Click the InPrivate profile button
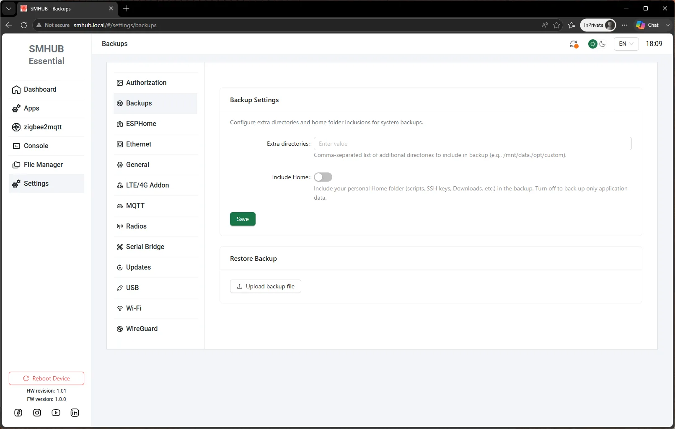The width and height of the screenshot is (675, 429). pyautogui.click(x=598, y=25)
